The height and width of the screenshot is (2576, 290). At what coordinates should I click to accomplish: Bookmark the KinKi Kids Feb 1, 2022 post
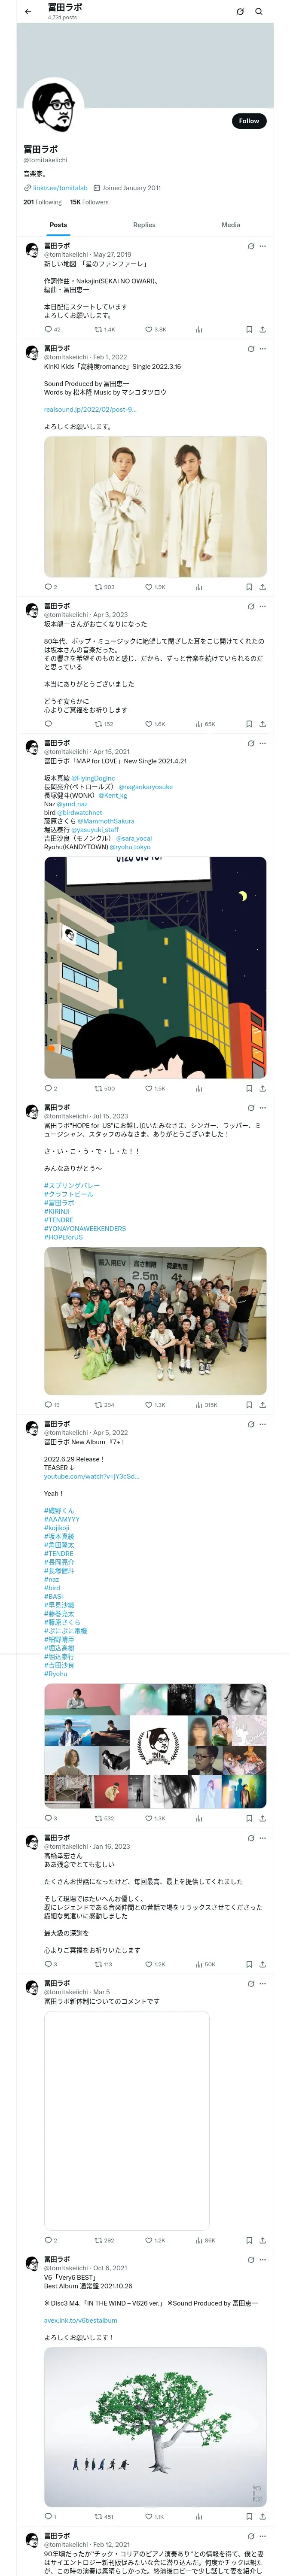pyautogui.click(x=249, y=587)
